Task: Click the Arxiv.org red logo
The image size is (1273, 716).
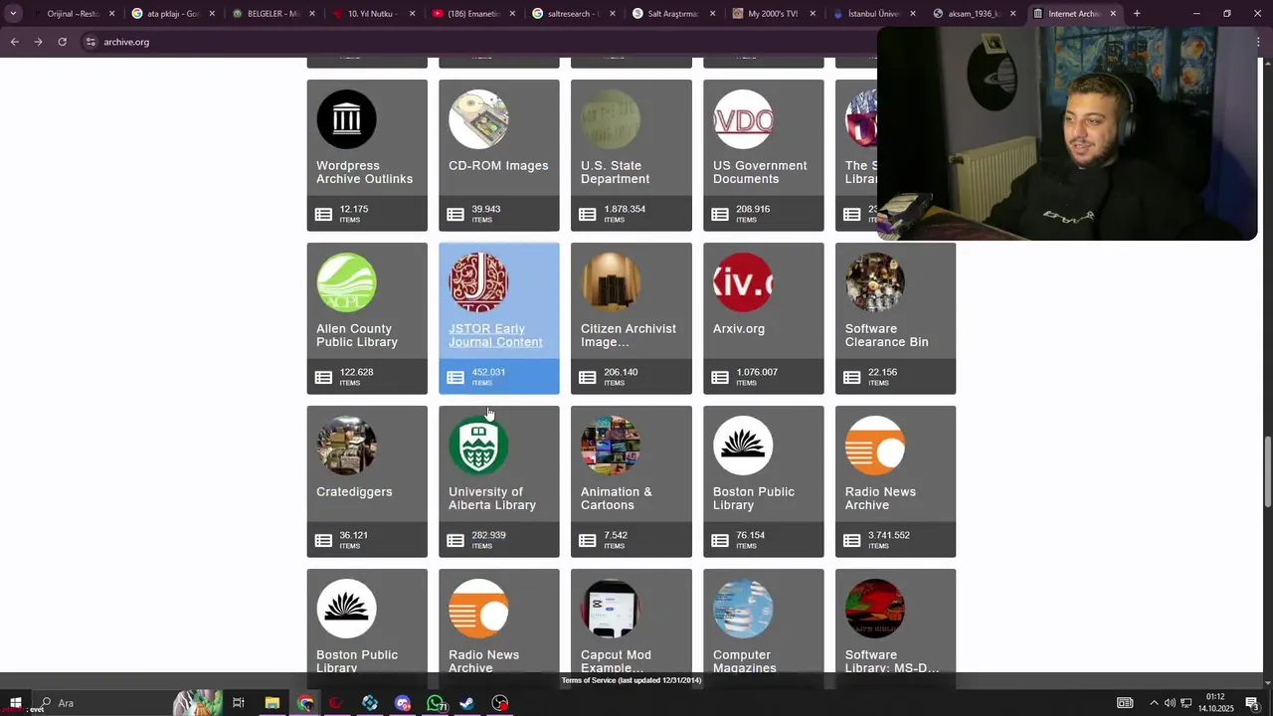Action: point(743,282)
